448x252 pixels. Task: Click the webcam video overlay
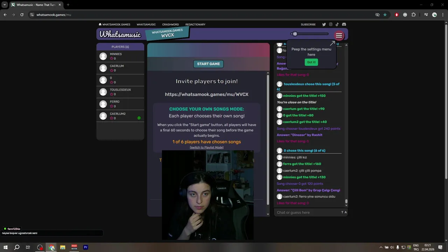tap(208, 195)
